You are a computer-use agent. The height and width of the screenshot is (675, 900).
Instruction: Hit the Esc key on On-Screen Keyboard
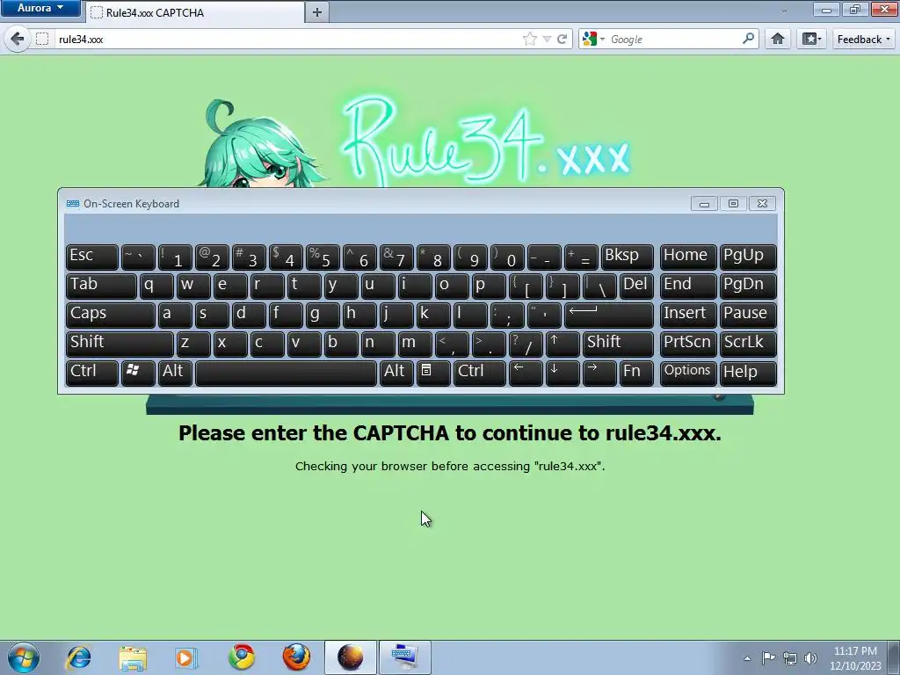click(91, 257)
